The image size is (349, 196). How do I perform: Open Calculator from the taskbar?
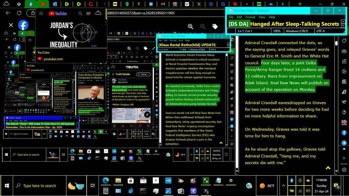105,191
